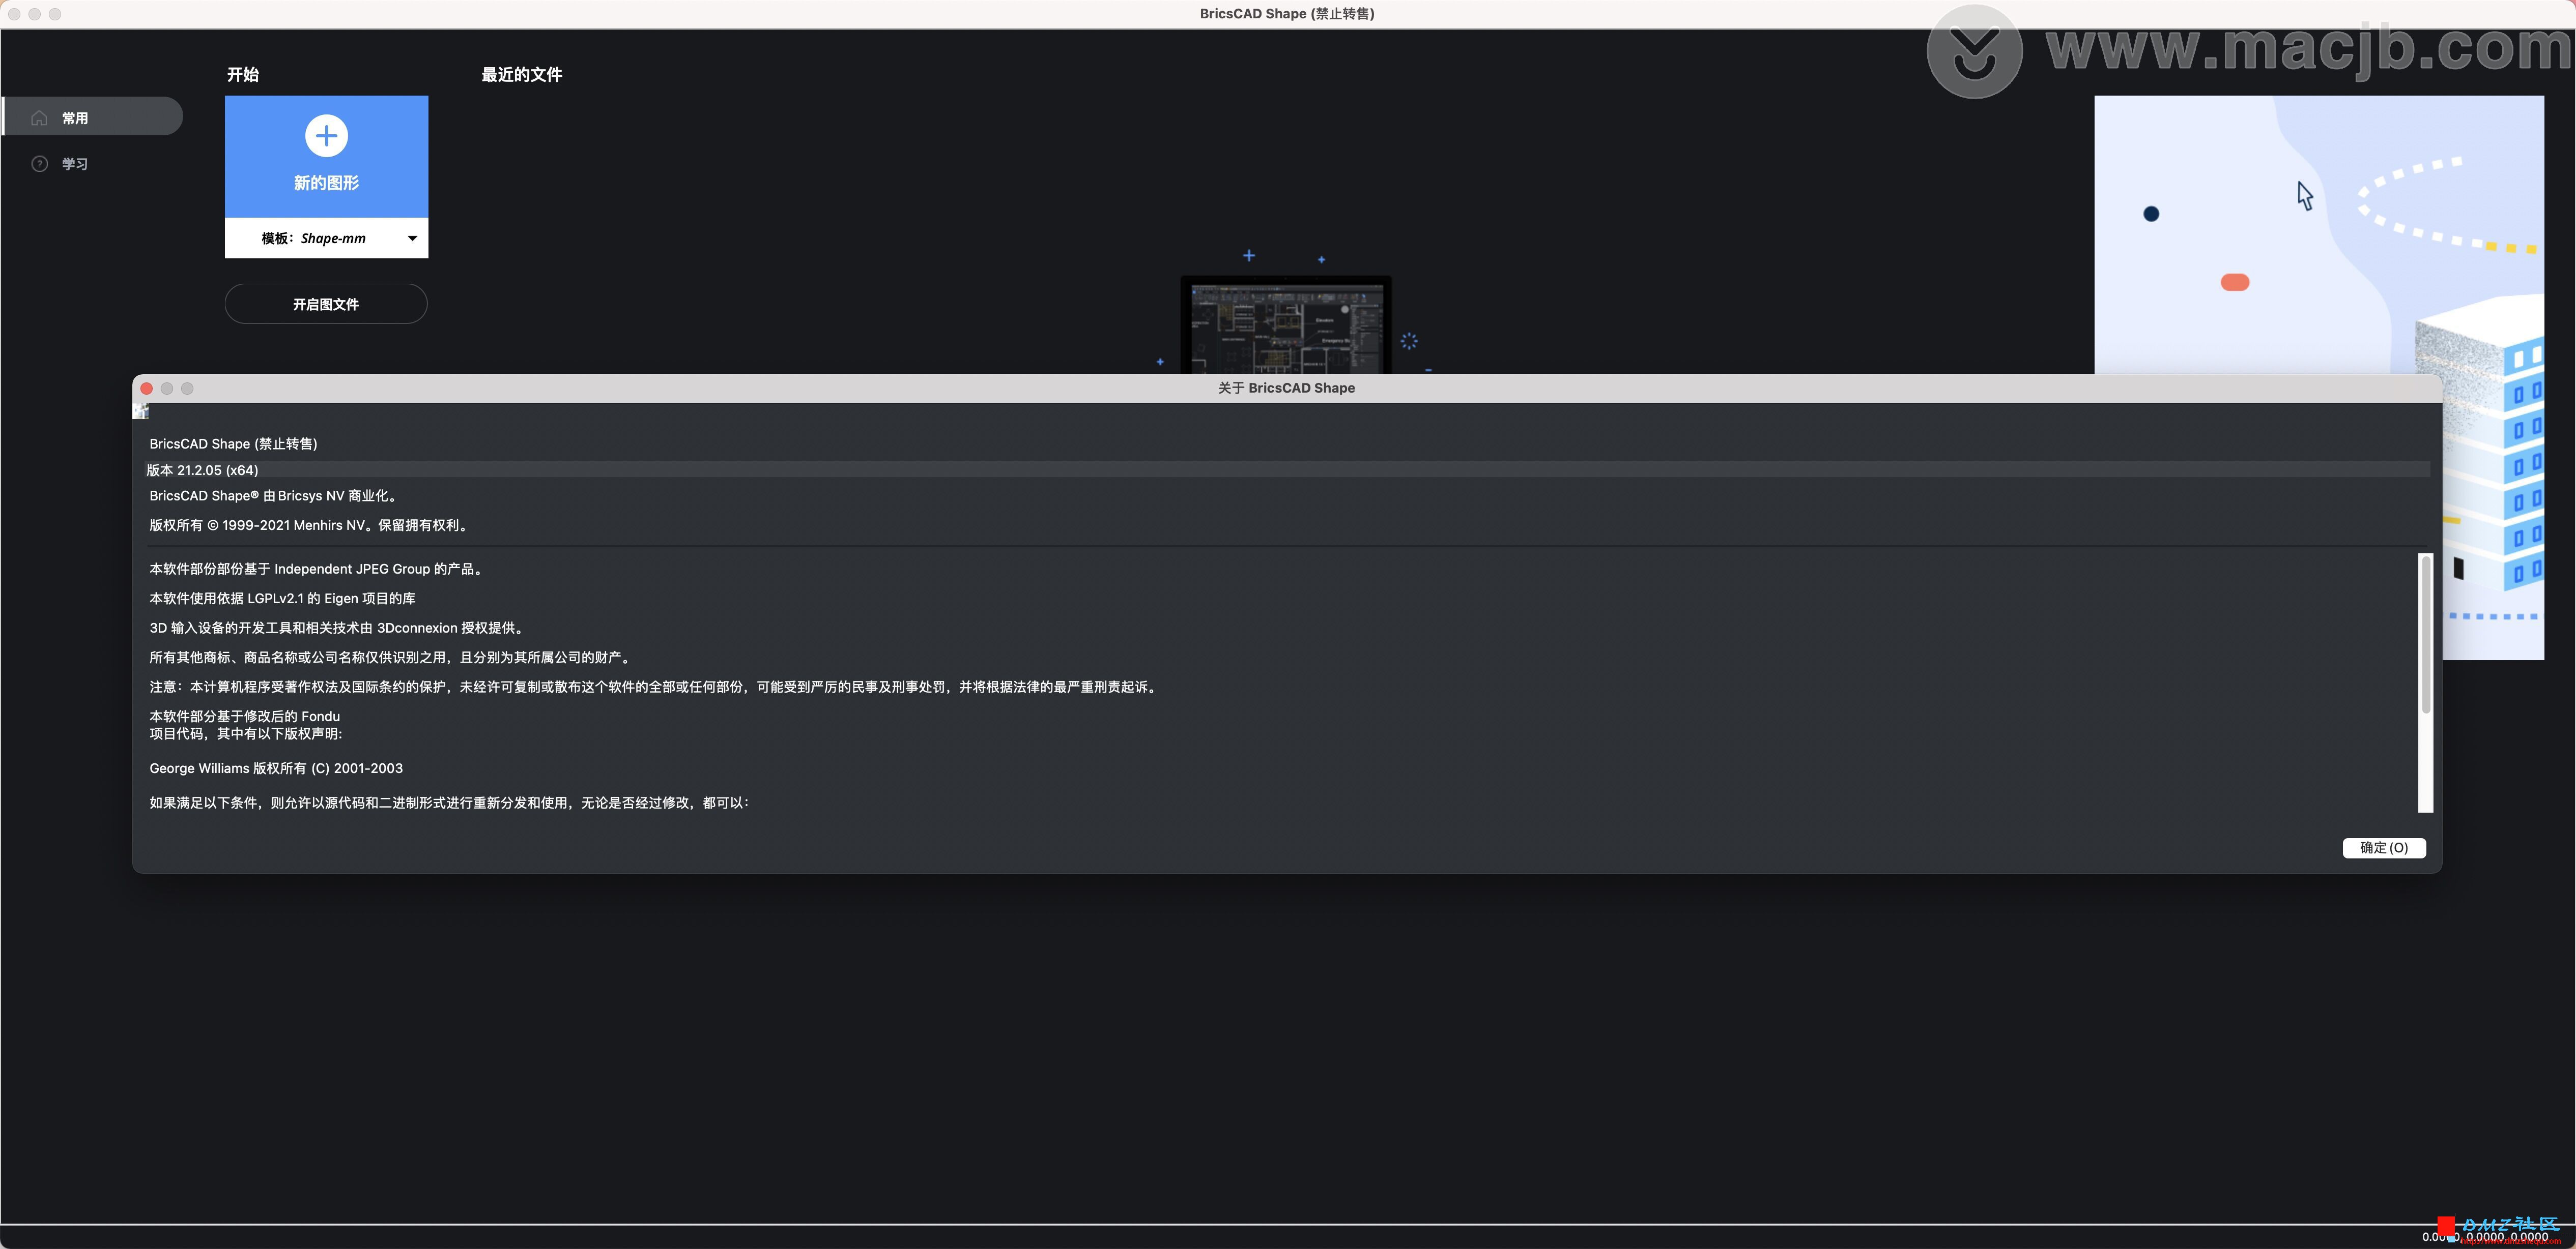Click the home icon beside 常用
This screenshot has height=1249, width=2576.
pos(39,118)
